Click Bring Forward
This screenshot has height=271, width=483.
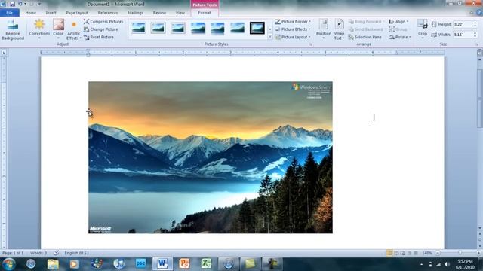[367, 22]
